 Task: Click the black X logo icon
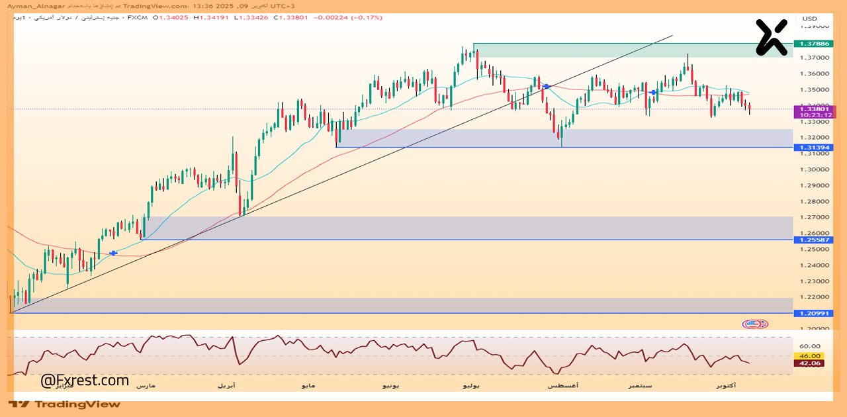pos(772,36)
